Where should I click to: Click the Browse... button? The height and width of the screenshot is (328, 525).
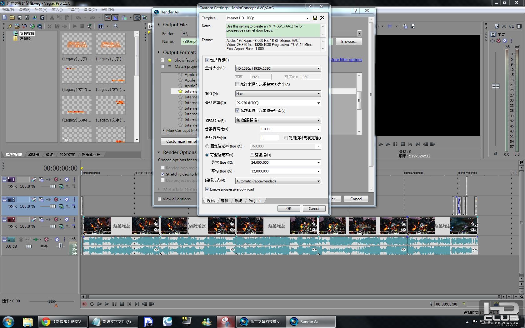[348, 42]
